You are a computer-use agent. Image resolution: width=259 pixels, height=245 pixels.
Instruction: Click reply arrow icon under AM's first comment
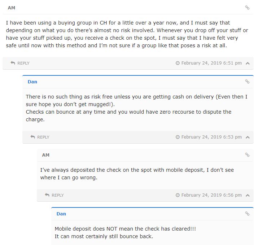click(13, 63)
